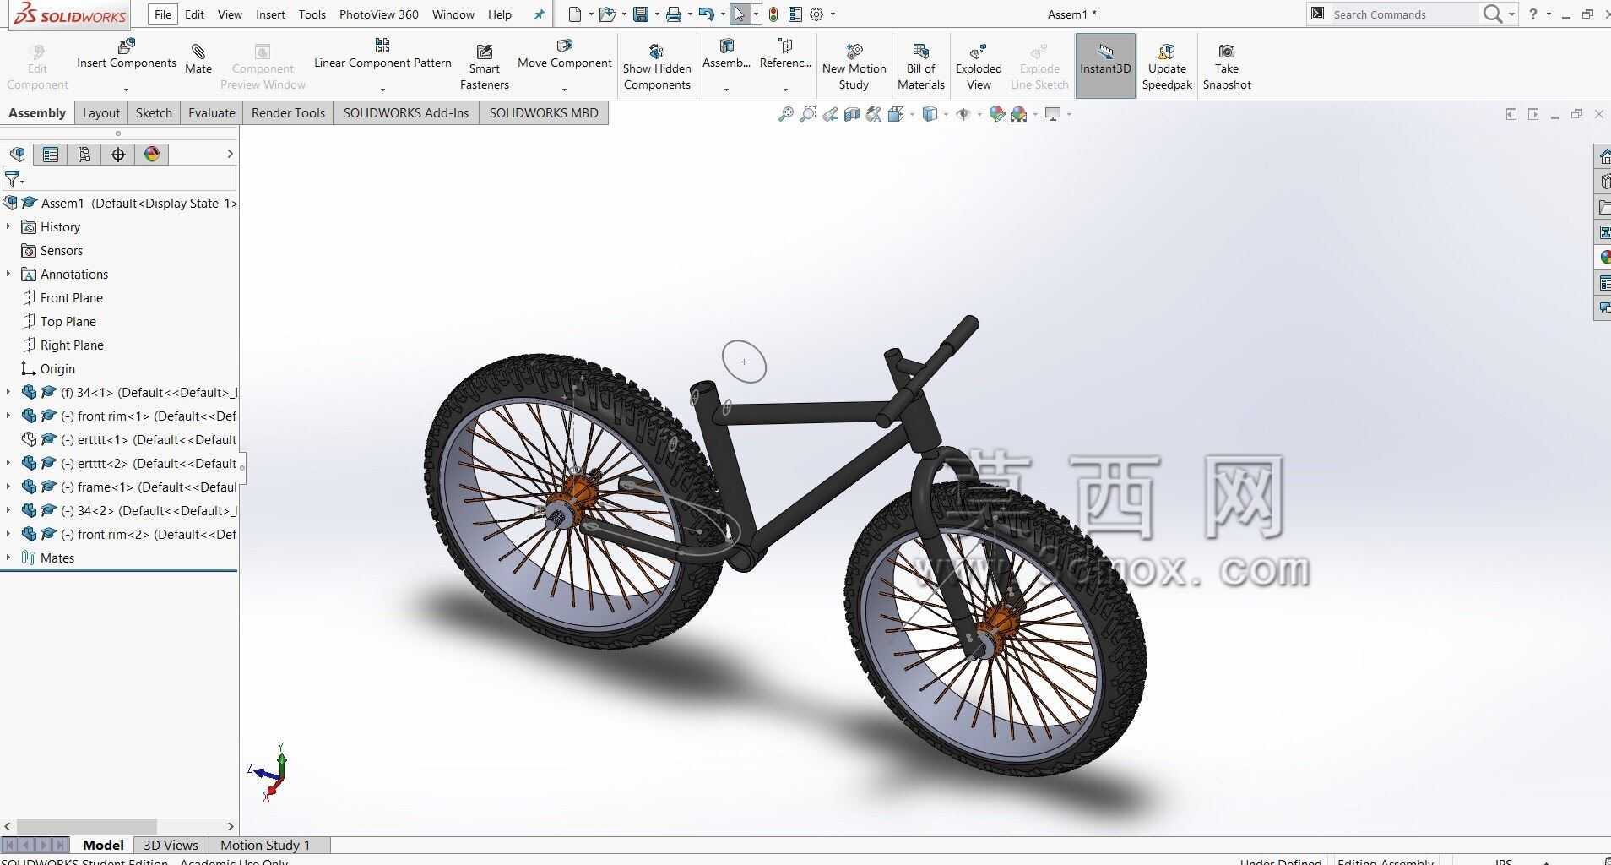
Task: Open the Options gear icon
Action: 816,14
